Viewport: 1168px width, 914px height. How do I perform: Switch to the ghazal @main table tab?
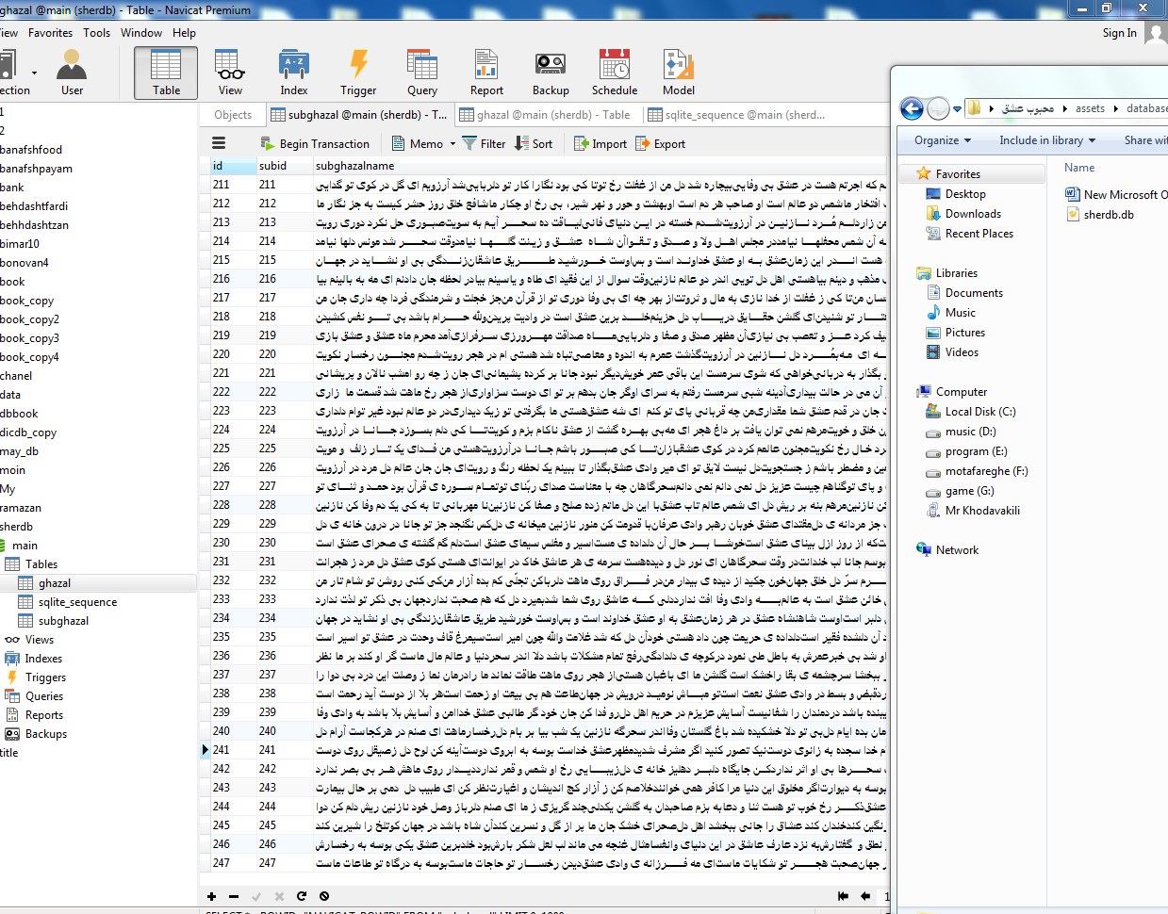(x=544, y=115)
